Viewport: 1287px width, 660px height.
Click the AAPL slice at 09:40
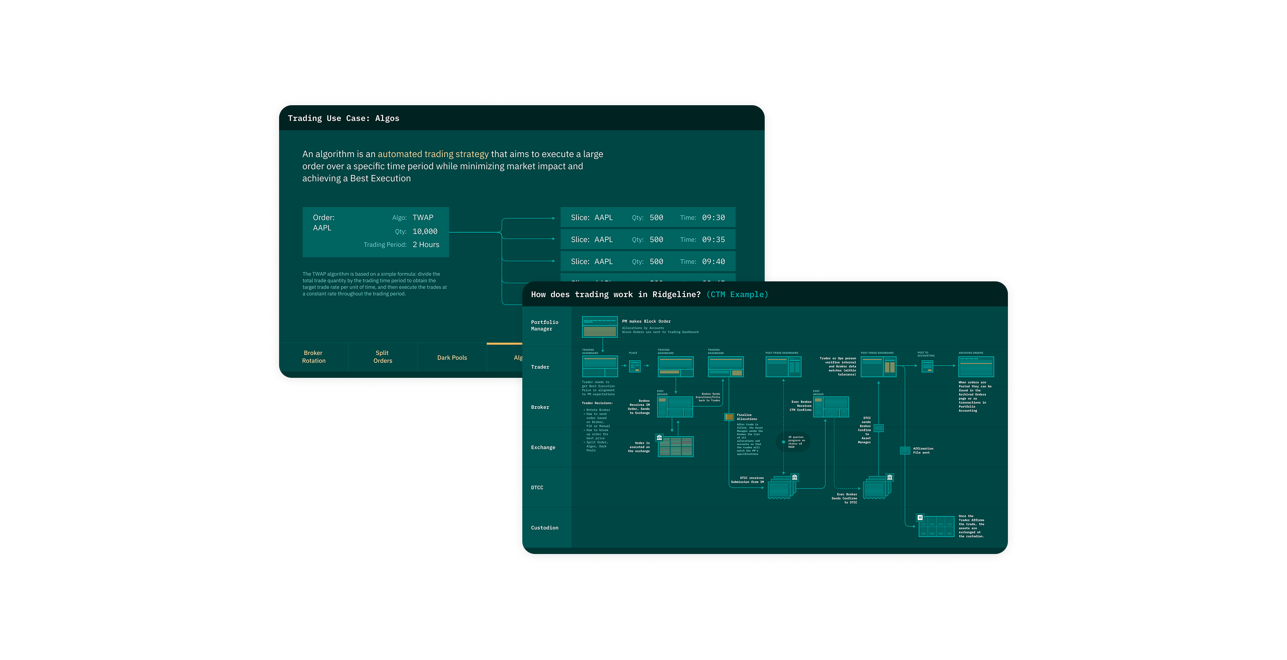point(647,261)
